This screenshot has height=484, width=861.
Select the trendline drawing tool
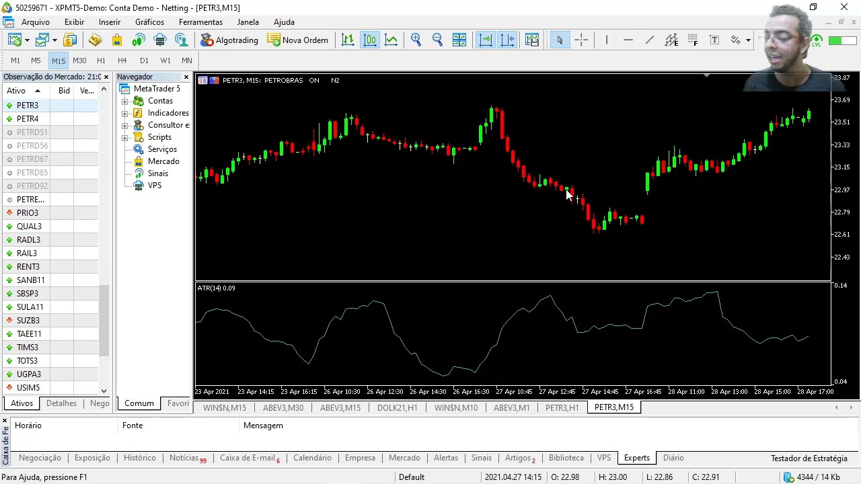(649, 40)
